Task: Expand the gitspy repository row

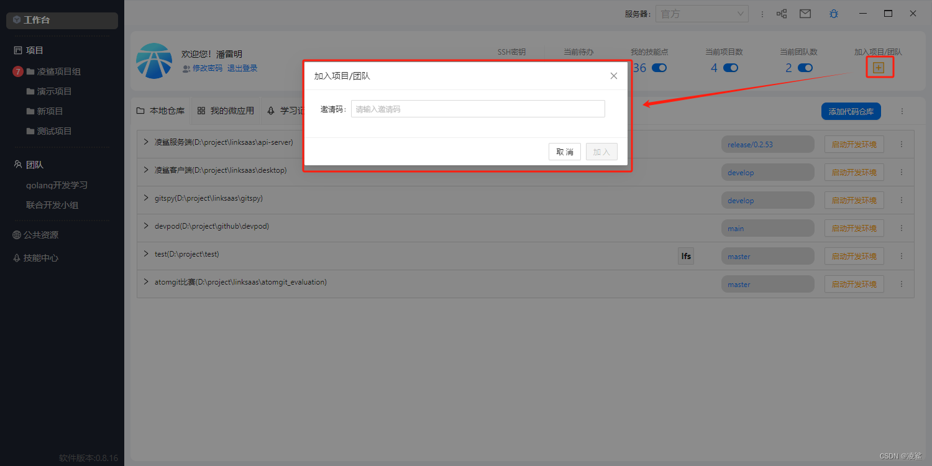Action: click(x=146, y=198)
